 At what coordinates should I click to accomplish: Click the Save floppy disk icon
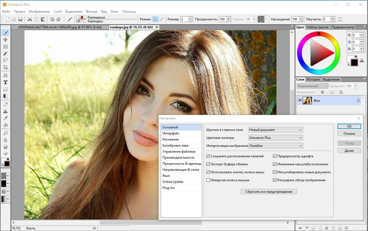(20, 19)
